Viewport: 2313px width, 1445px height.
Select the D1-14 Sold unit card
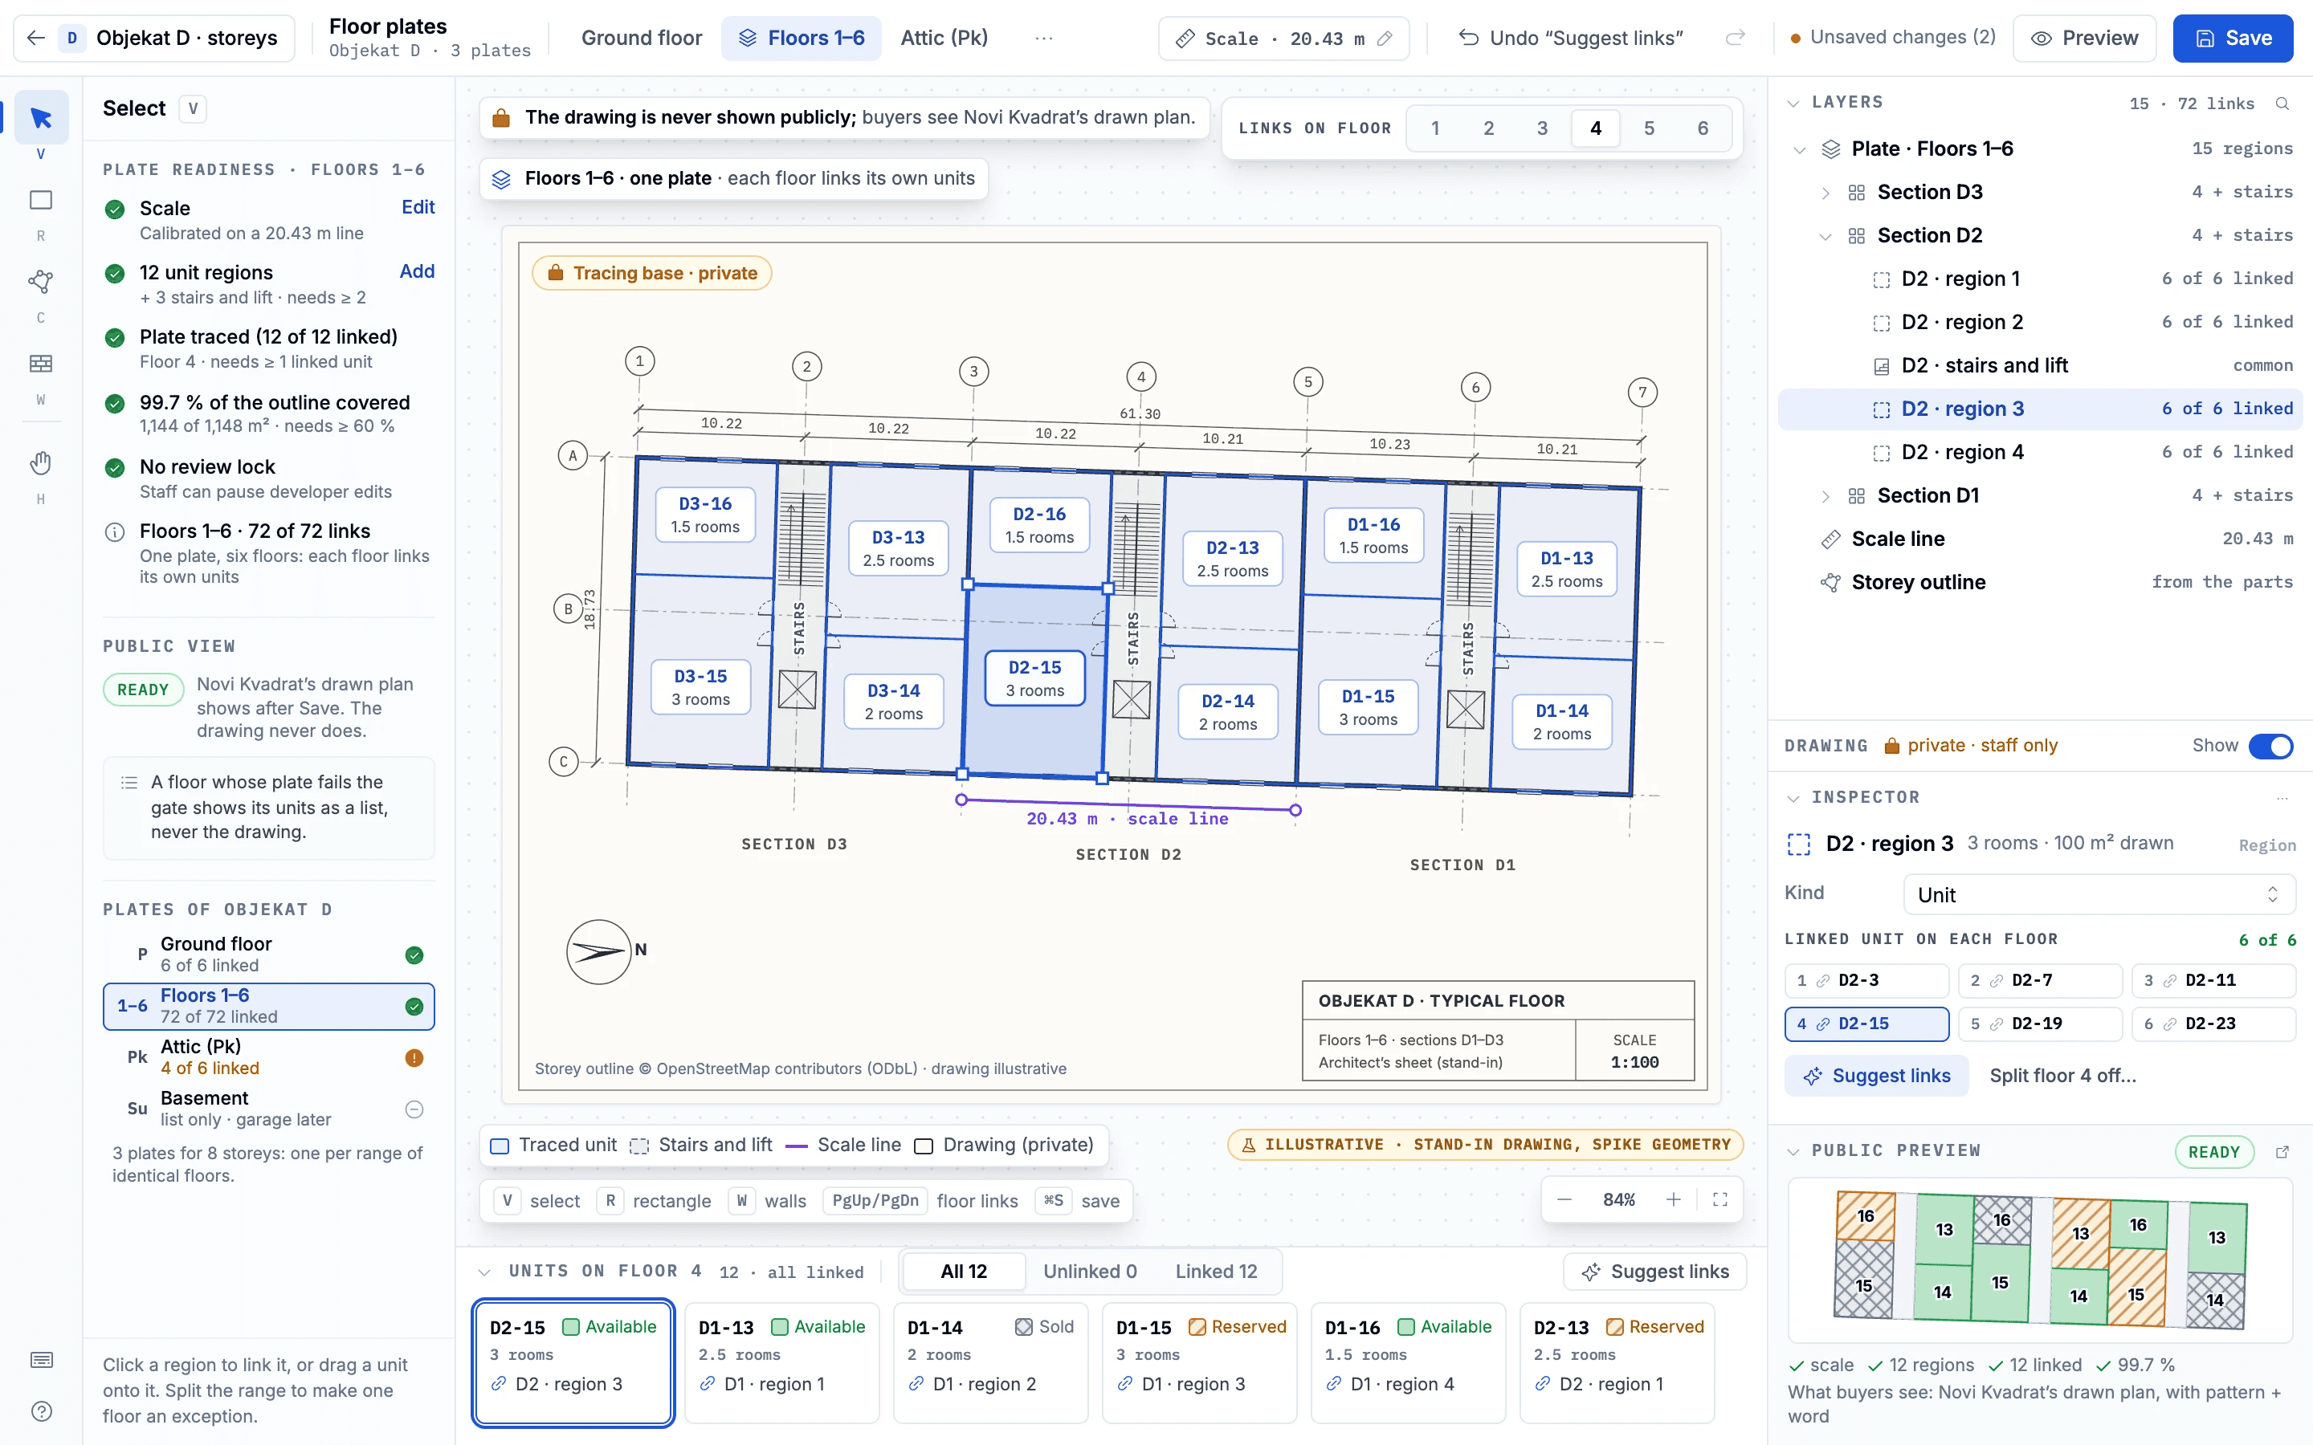(990, 1363)
